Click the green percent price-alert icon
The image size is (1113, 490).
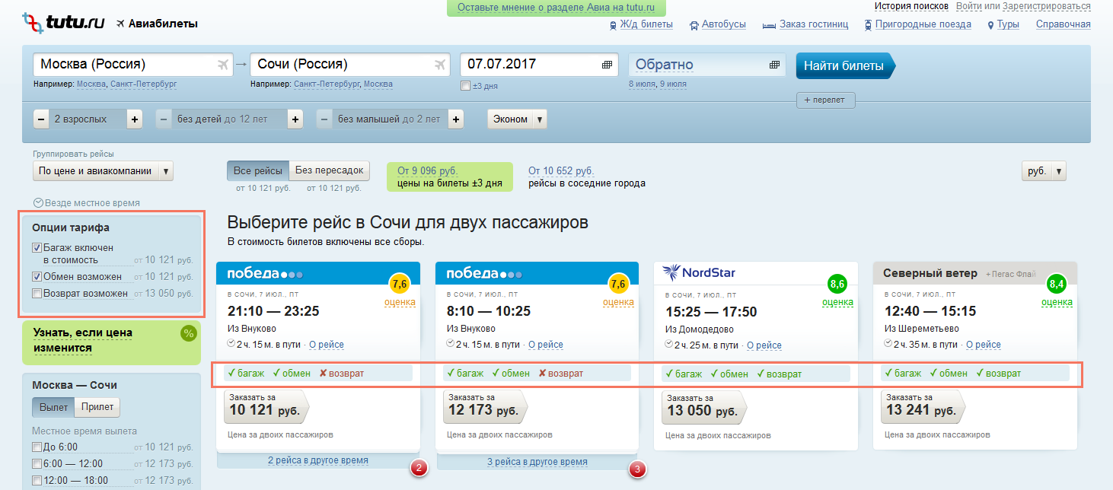188,333
